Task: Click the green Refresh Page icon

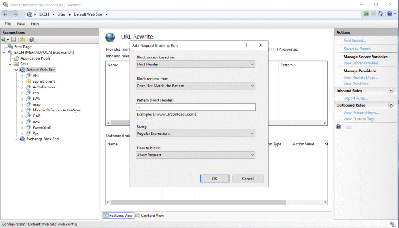Action: [x=366, y=14]
